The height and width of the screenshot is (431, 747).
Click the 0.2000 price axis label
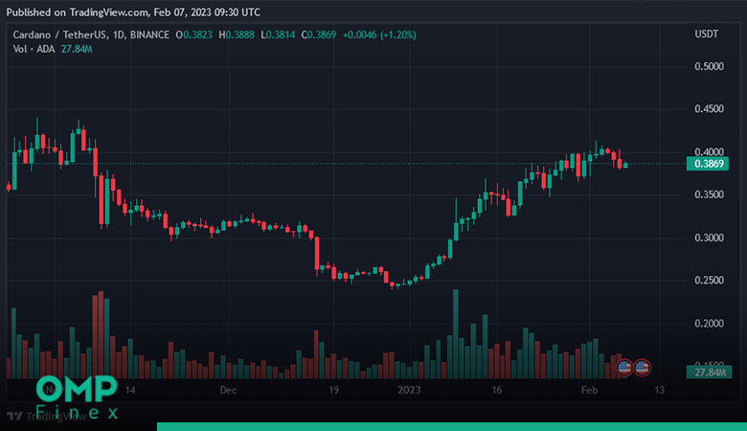[709, 324]
